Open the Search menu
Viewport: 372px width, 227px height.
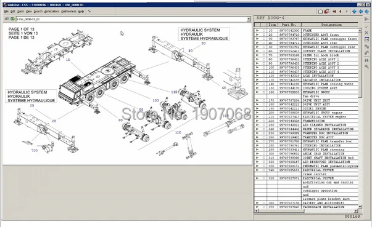pyautogui.click(x=38, y=11)
